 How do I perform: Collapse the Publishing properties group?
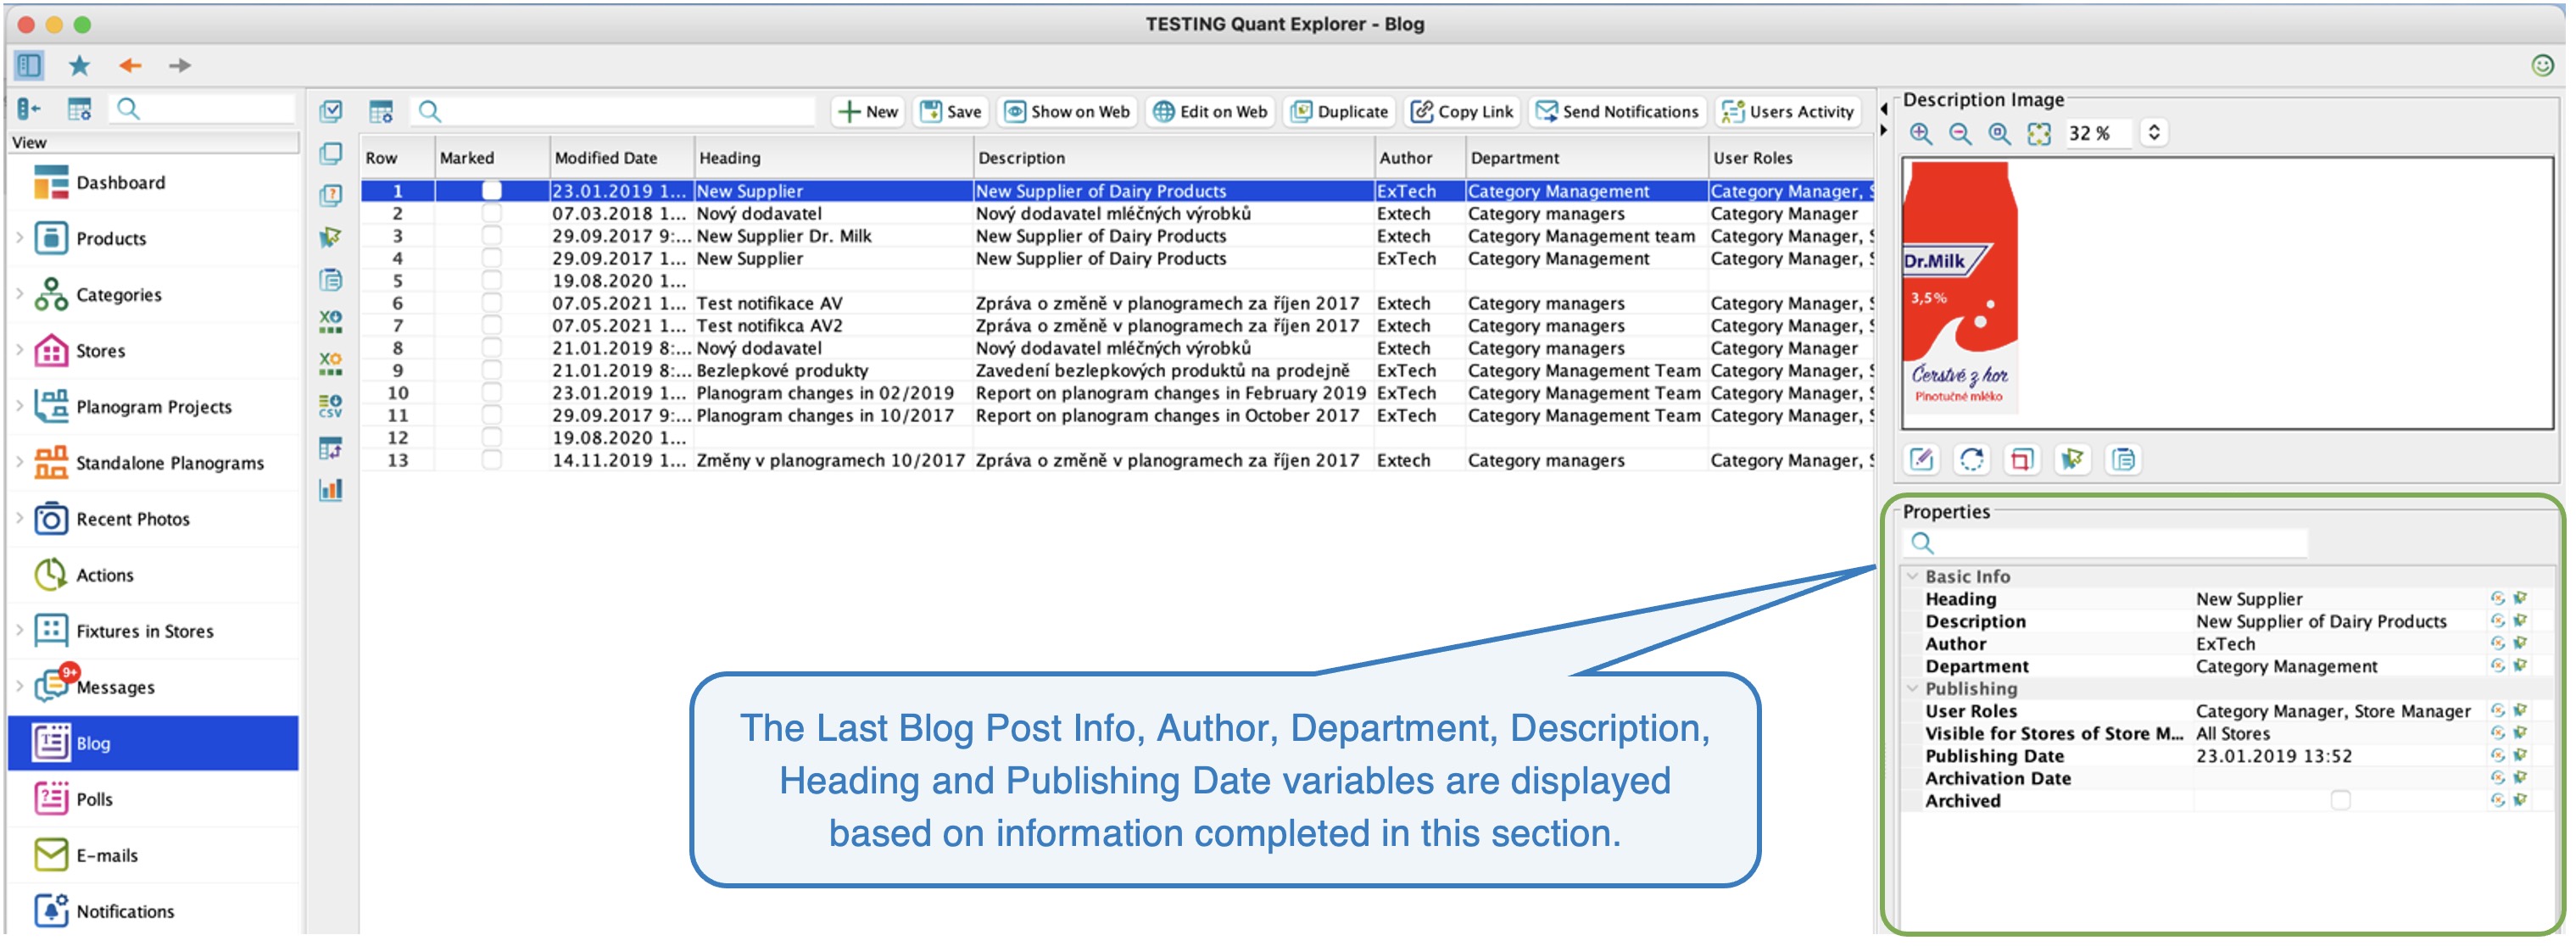[1912, 689]
